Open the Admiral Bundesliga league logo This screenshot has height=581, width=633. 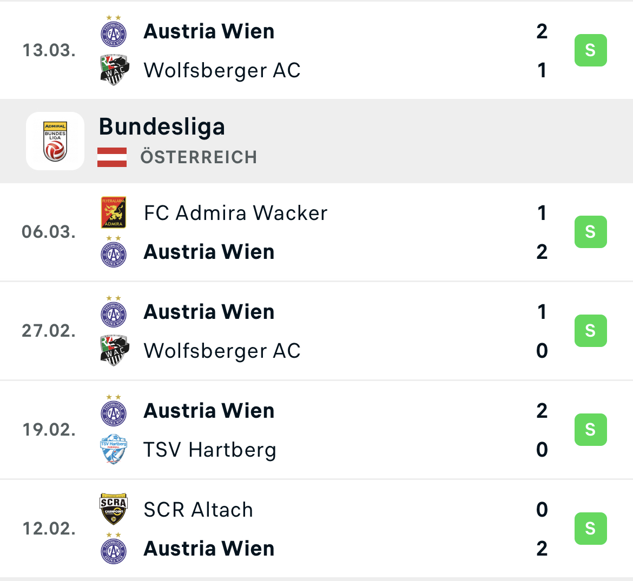[55, 141]
